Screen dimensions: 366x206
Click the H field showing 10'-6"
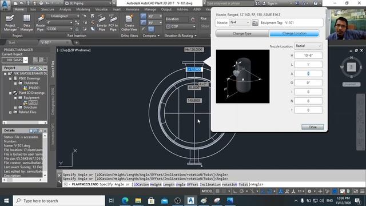(308, 56)
